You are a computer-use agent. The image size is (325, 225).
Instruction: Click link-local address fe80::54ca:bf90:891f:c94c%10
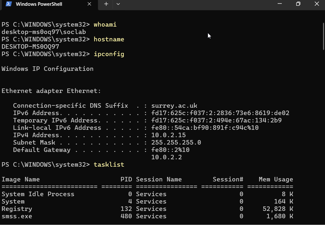[205, 128]
